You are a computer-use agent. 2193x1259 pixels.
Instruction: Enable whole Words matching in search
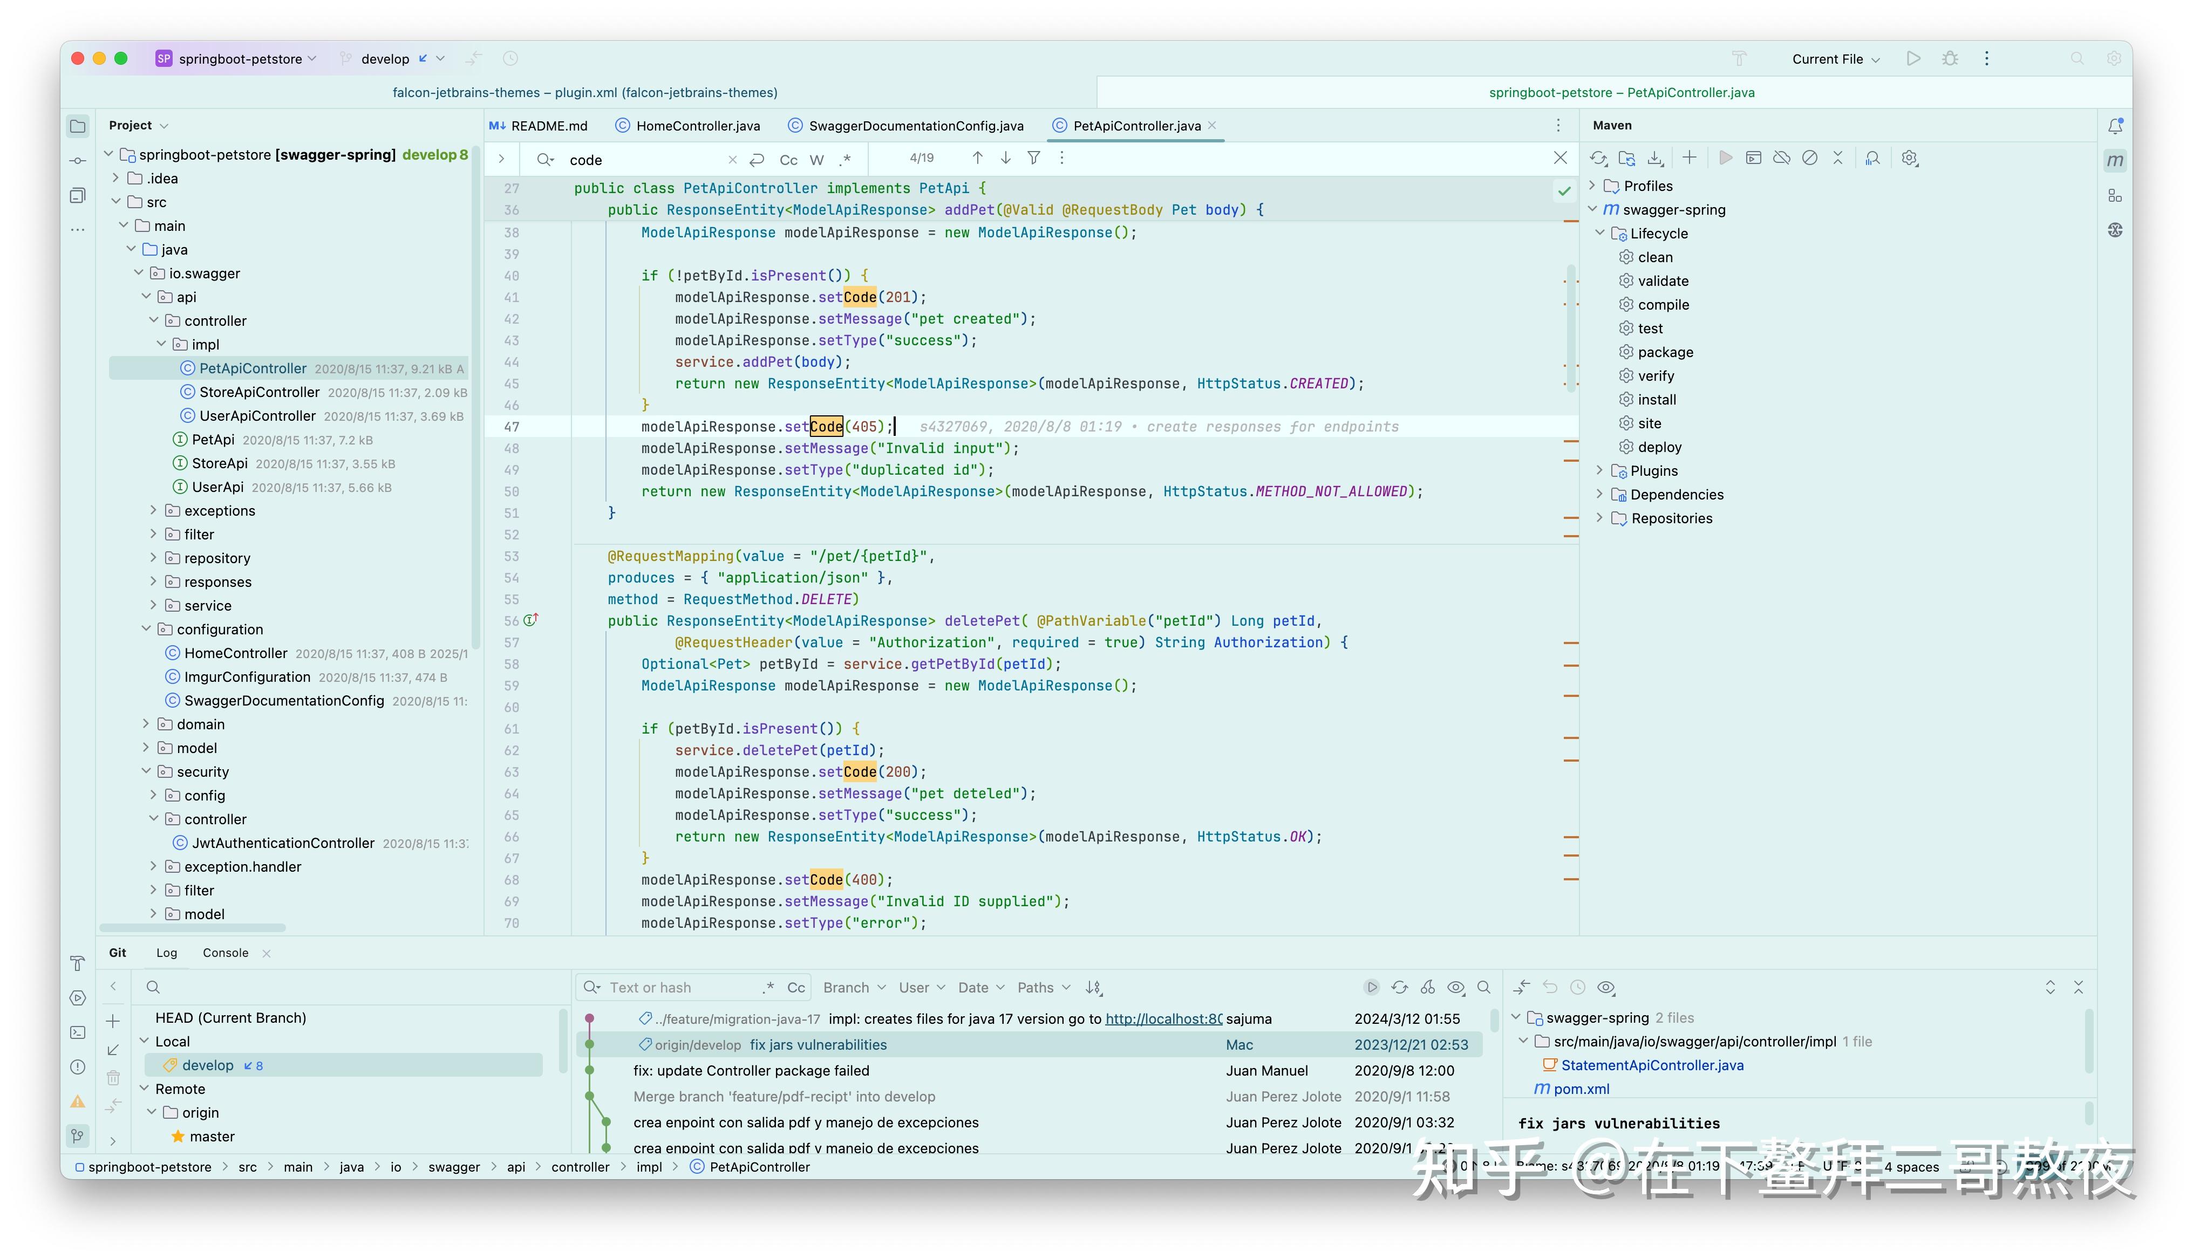pyautogui.click(x=816, y=159)
